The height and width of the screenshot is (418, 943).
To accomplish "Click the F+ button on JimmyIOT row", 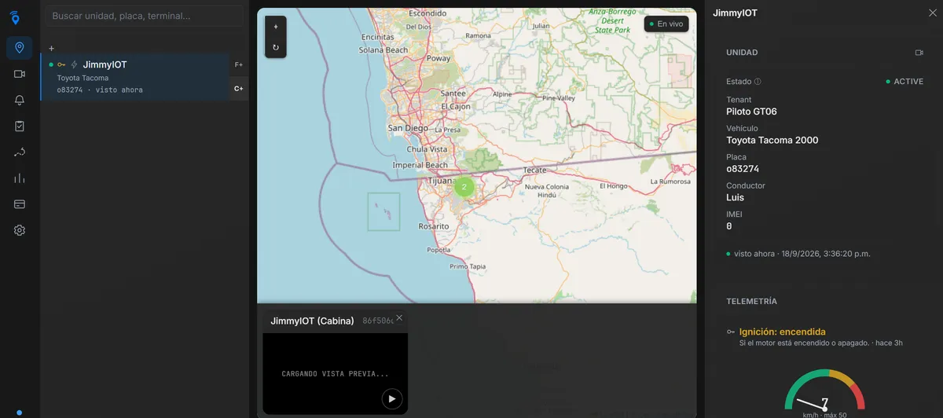I will point(239,64).
